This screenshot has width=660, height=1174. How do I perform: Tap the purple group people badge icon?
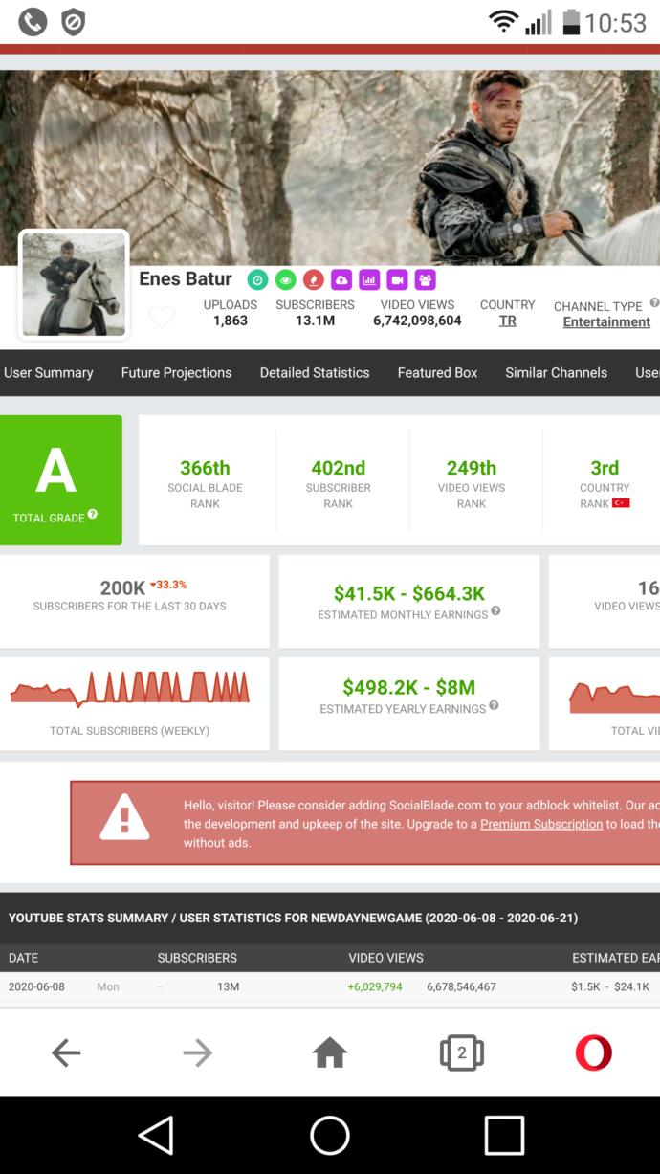(x=426, y=279)
